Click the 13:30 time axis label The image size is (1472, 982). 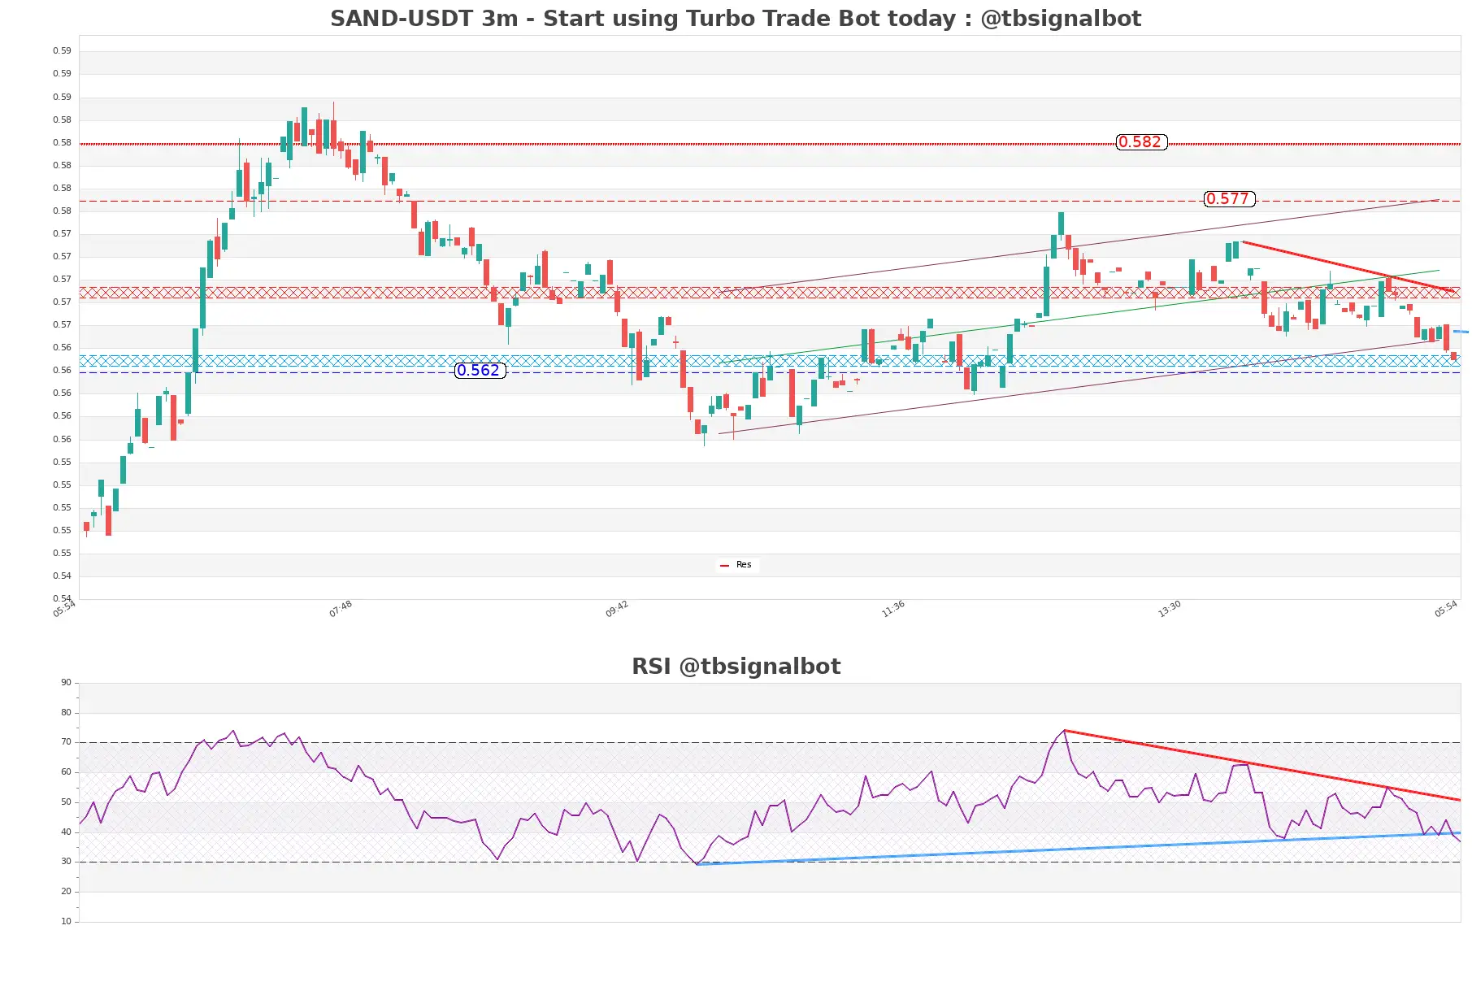click(1170, 609)
